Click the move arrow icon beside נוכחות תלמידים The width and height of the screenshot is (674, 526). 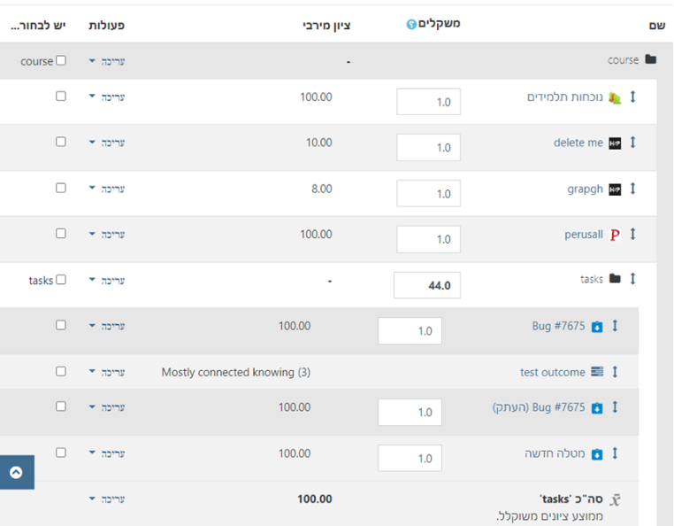(632, 97)
